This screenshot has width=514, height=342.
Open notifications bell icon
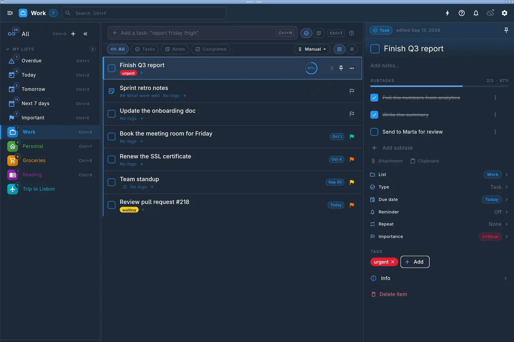pyautogui.click(x=476, y=13)
